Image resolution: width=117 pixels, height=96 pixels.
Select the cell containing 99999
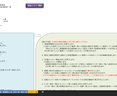pyautogui.click(x=6, y=21)
